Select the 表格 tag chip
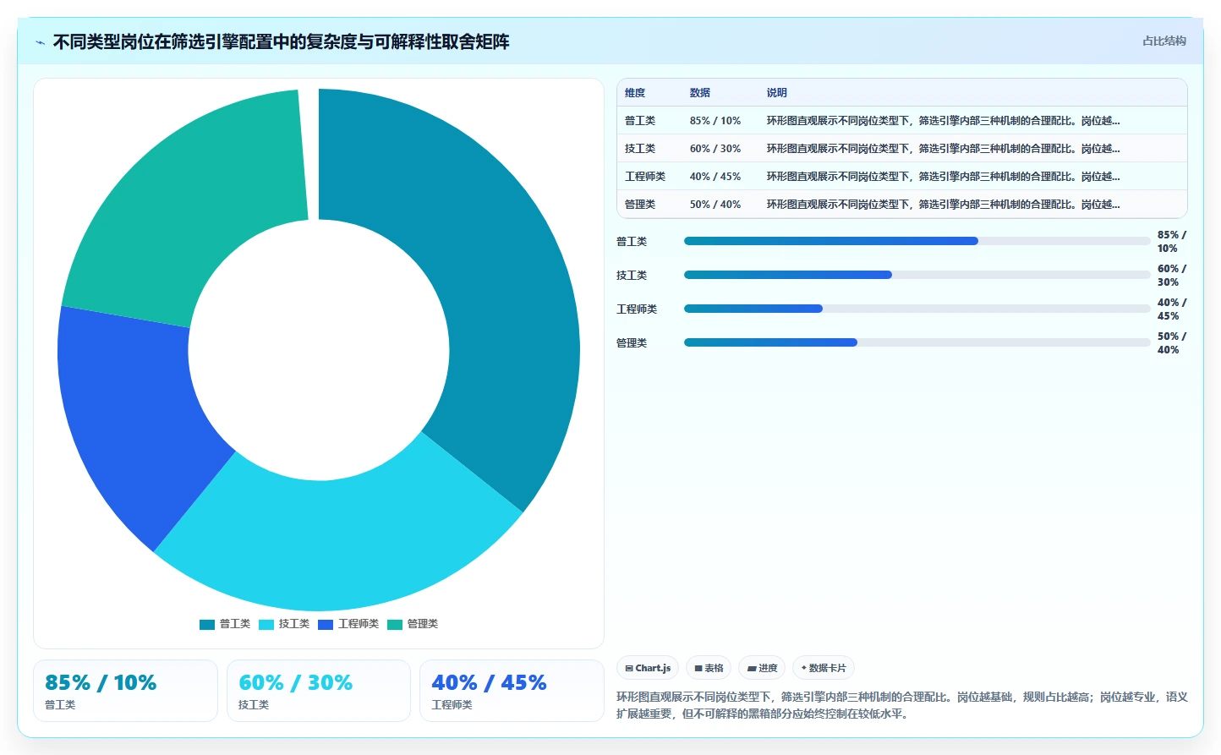Image resolution: width=1221 pixels, height=755 pixels. pyautogui.click(x=709, y=668)
